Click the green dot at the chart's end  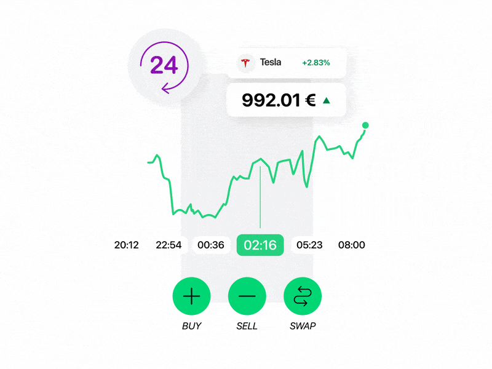365,125
